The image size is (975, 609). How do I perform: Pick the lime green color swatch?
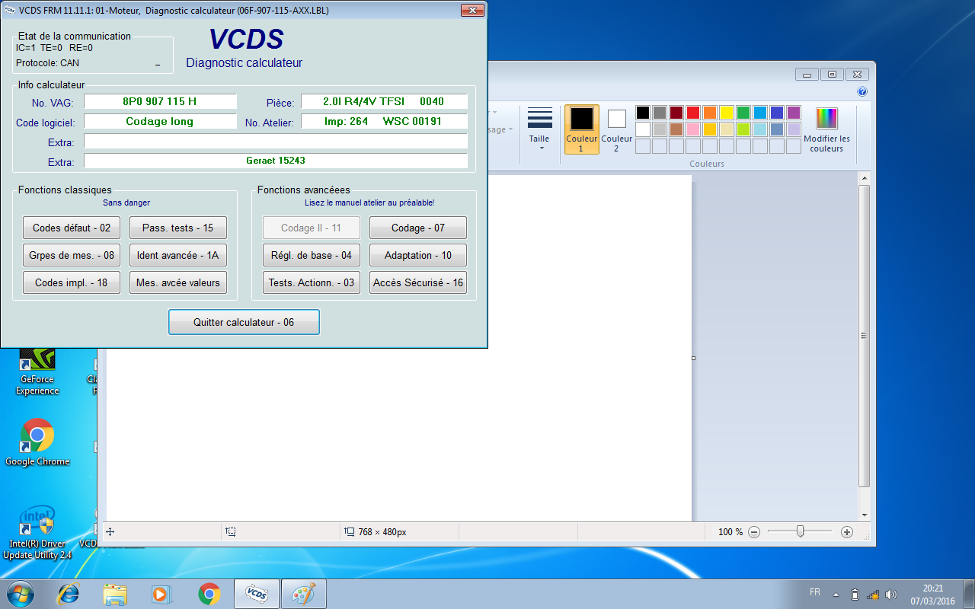(743, 129)
